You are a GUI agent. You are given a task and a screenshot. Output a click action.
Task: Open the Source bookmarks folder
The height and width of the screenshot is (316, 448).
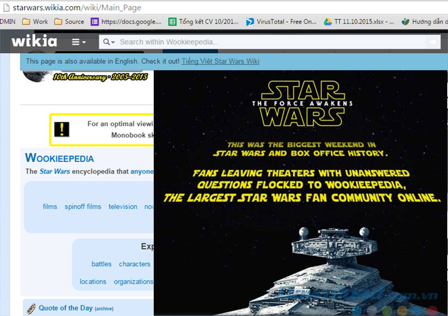tap(69, 22)
